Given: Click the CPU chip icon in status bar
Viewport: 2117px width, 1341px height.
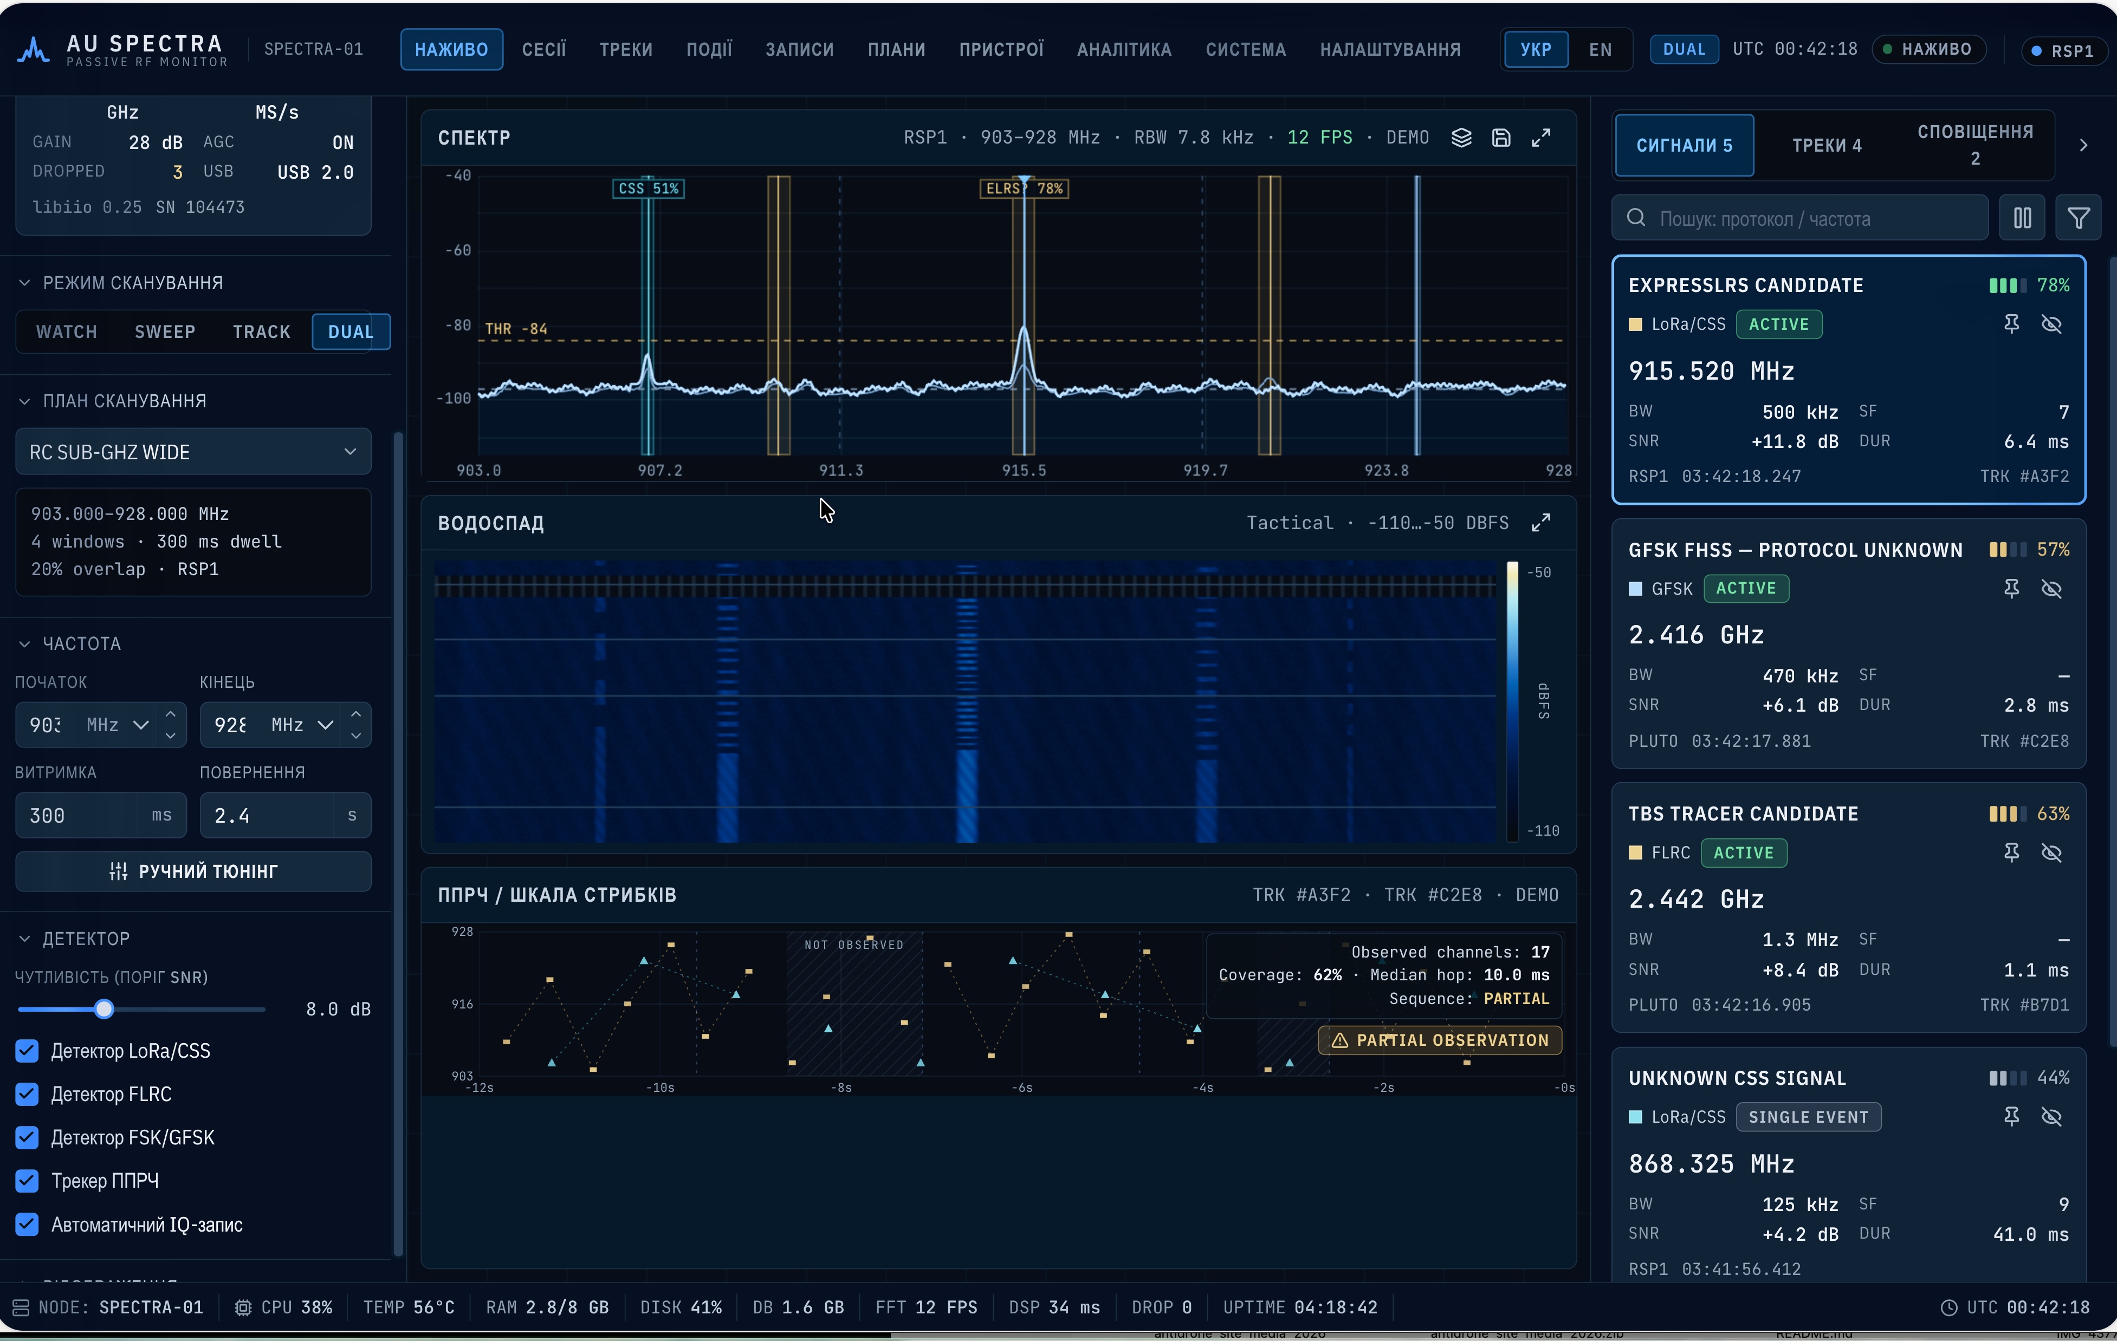Looking at the screenshot, I should (x=243, y=1307).
